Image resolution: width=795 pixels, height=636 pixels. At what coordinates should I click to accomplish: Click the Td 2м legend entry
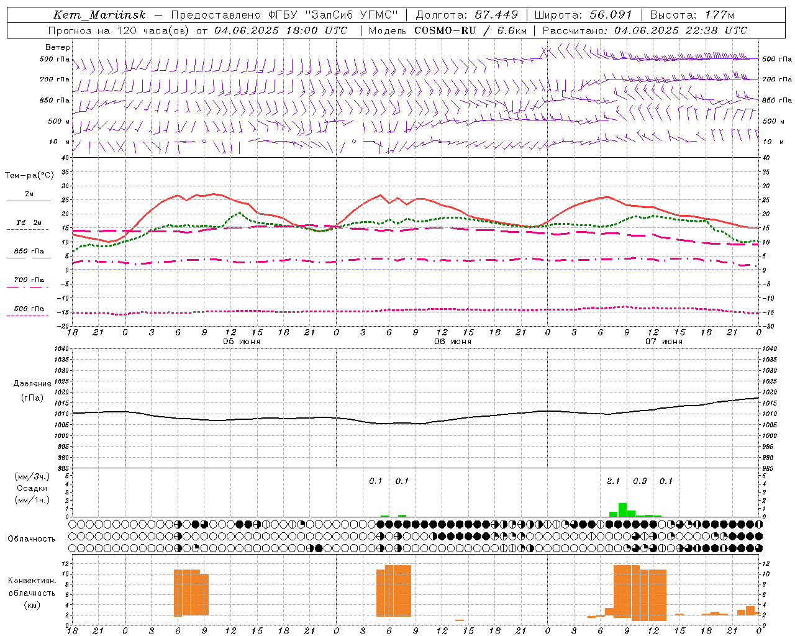pos(29,222)
